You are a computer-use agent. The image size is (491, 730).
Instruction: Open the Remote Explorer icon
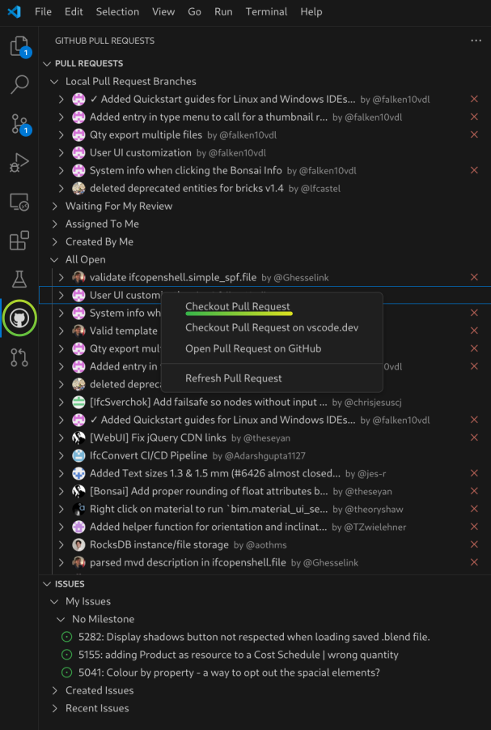19,202
